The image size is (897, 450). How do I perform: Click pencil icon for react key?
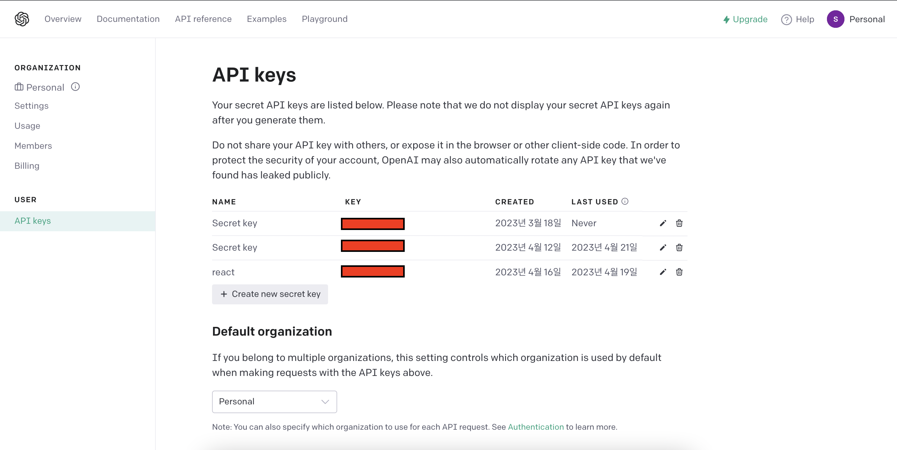(x=663, y=272)
